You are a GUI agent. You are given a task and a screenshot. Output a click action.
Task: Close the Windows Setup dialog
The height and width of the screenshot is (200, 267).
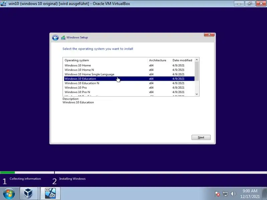pos(209,35)
